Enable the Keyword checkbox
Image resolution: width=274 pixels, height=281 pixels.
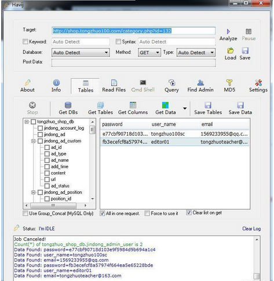click(x=25, y=42)
